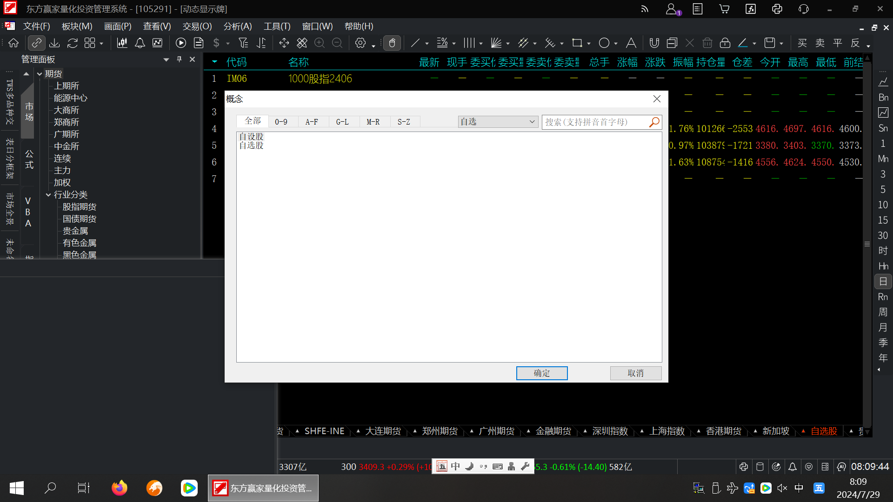Click the sort order toolbar icon
The width and height of the screenshot is (893, 502).
click(261, 43)
